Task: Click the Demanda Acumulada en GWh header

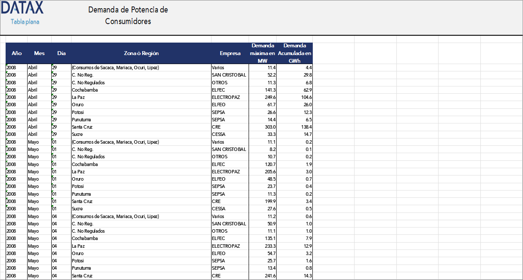Action: tap(295, 53)
